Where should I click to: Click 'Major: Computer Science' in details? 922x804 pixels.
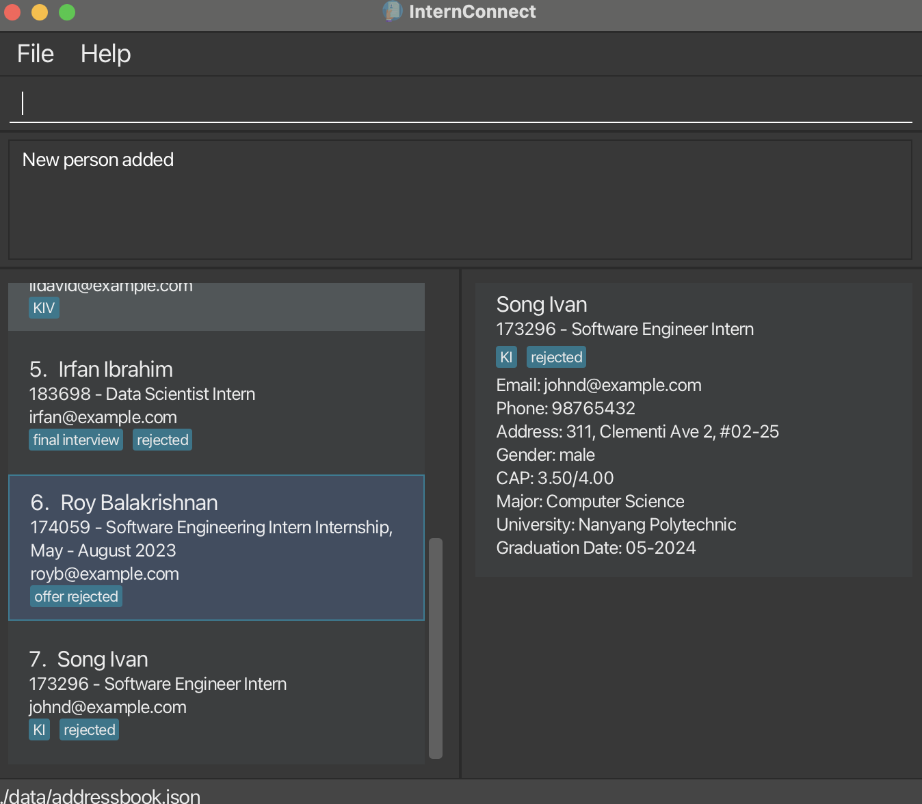tap(590, 502)
